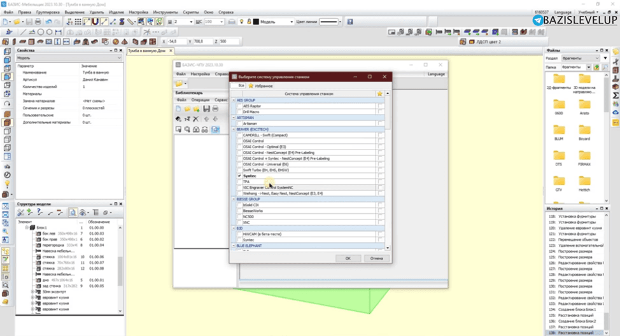The image size is (620, 336).
Task: Uncheck the Syntec checkbox under BEAVER
Action: pyautogui.click(x=239, y=176)
